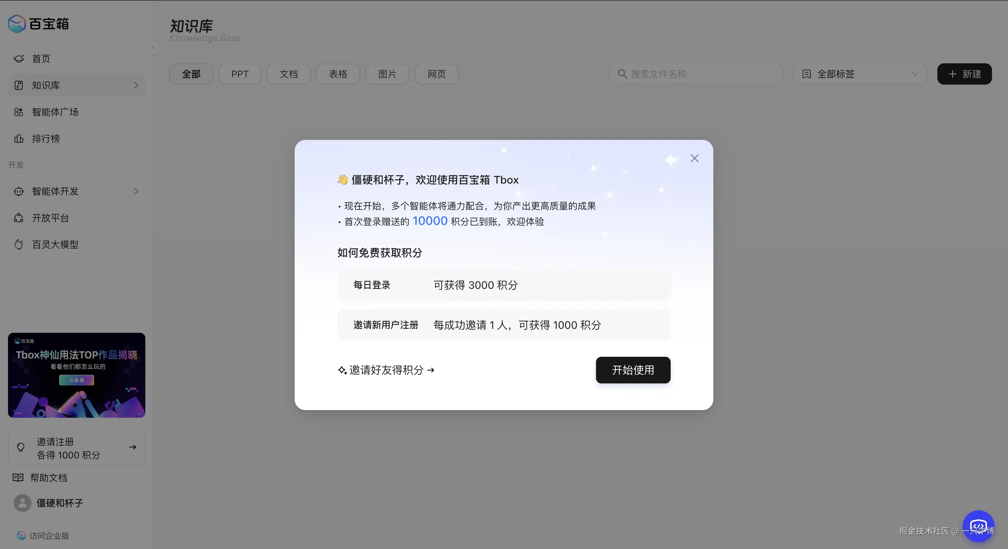
Task: Switch to the PPT filter tab
Action: 240,74
